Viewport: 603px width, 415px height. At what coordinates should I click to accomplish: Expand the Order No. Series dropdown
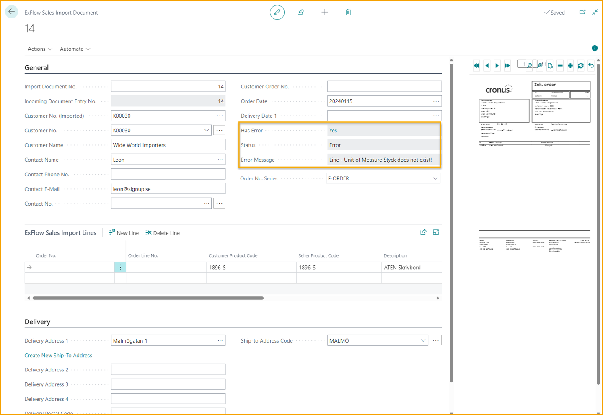click(x=435, y=178)
